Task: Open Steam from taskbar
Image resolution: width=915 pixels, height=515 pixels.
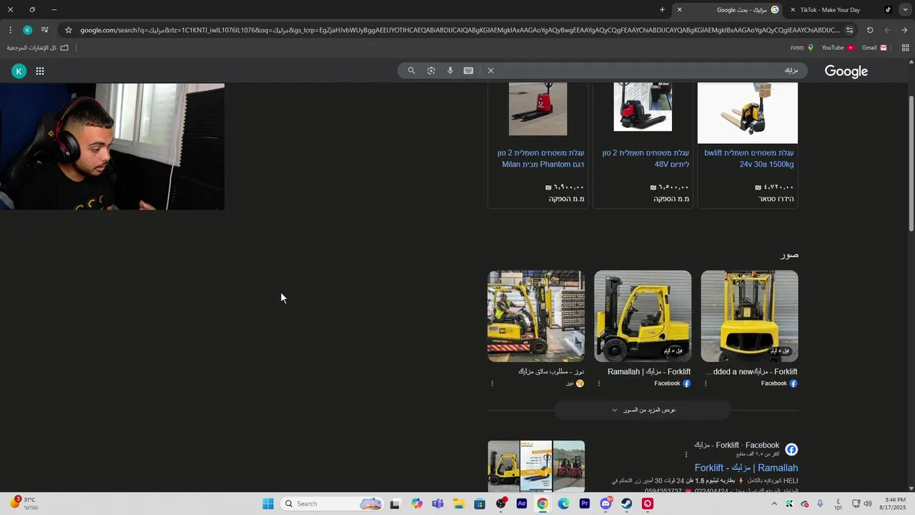Action: point(627,504)
